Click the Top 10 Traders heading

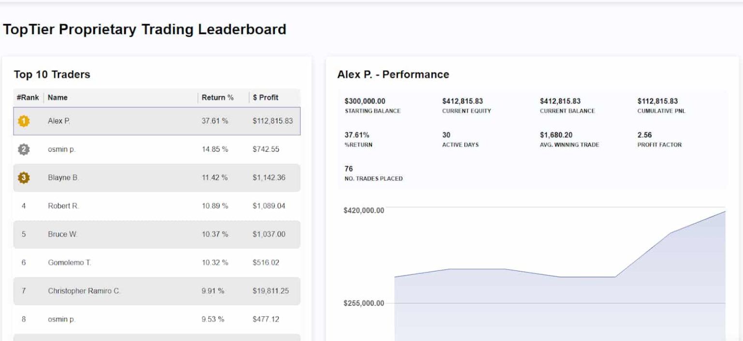51,74
